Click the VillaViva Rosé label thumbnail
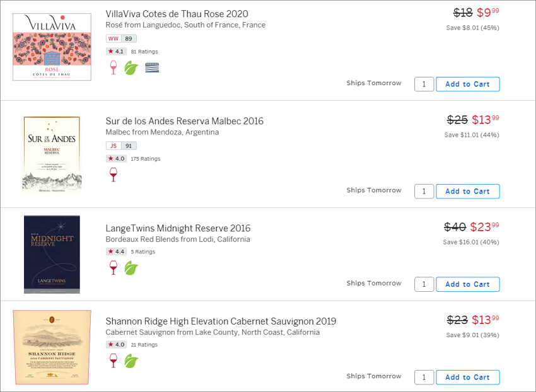The height and width of the screenshot is (392, 536). click(x=52, y=47)
